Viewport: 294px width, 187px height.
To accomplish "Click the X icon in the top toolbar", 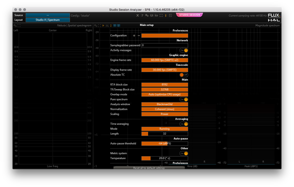I will coord(137,16).
